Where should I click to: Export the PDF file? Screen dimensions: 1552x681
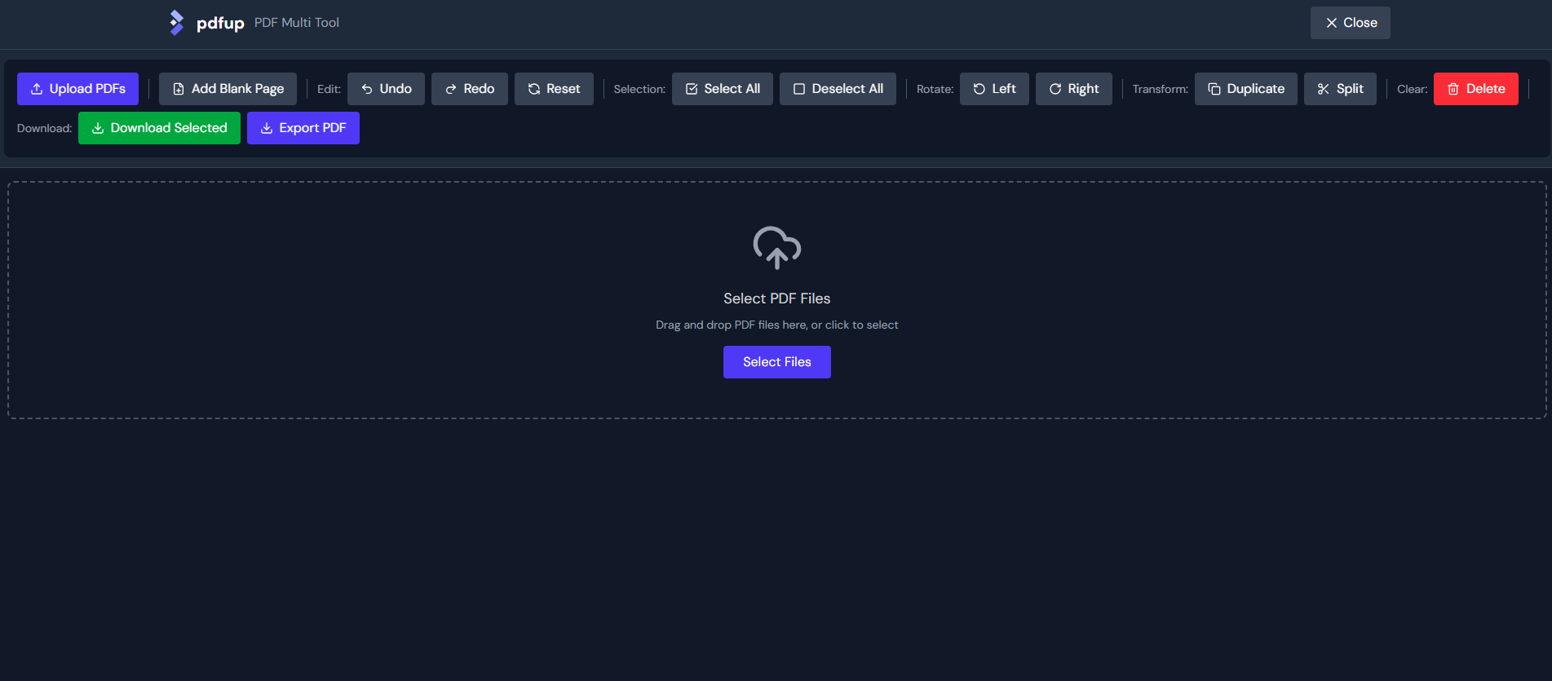(x=303, y=128)
